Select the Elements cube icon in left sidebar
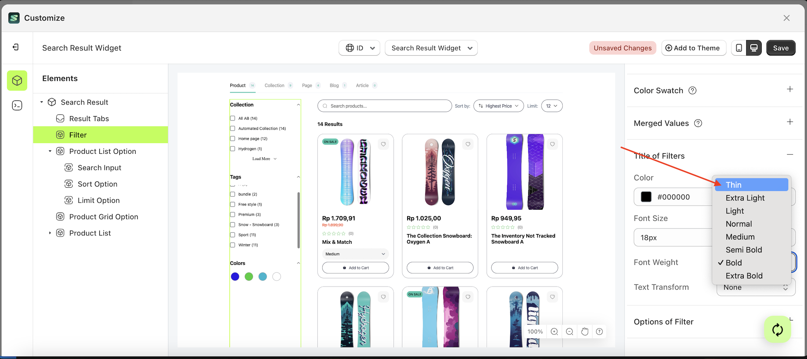The height and width of the screenshot is (359, 807). pos(17,81)
